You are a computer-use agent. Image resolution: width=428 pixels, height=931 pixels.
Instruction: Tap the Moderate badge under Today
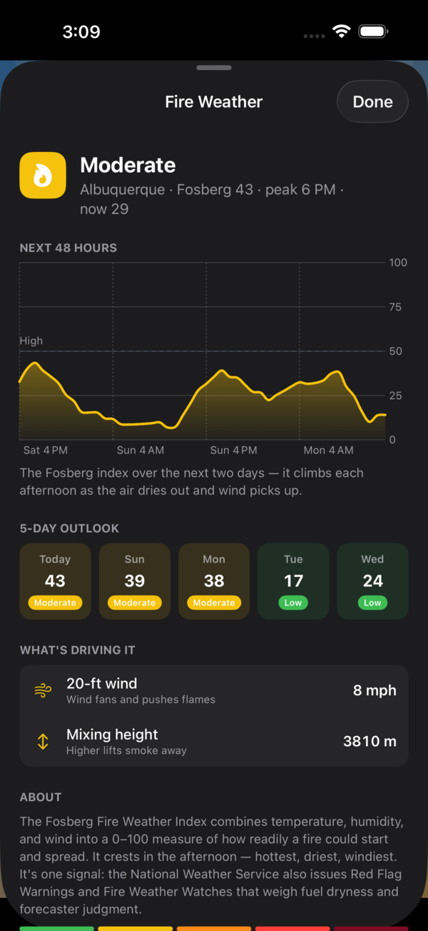click(x=55, y=603)
